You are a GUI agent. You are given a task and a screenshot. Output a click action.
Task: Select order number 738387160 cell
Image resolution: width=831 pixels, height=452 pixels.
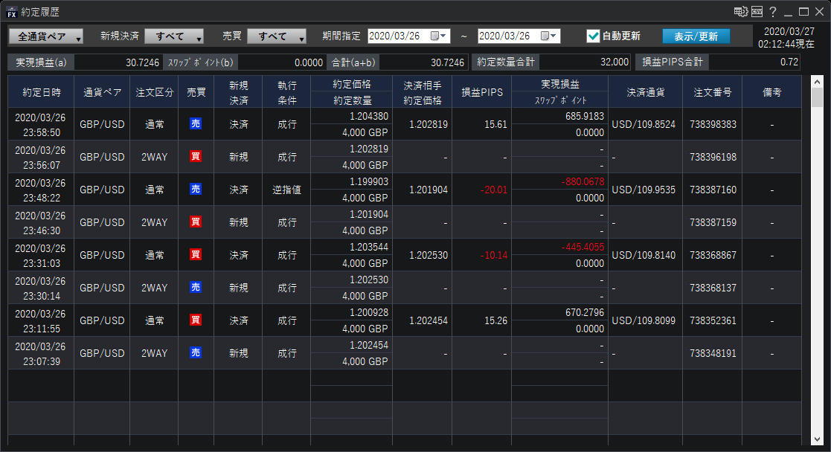[712, 190]
